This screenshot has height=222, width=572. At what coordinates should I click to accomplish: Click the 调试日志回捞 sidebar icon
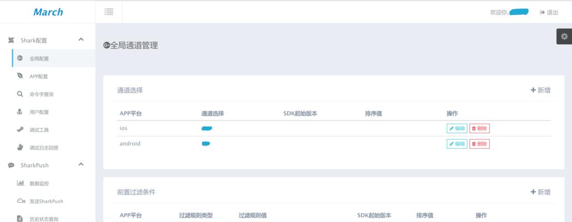point(20,148)
